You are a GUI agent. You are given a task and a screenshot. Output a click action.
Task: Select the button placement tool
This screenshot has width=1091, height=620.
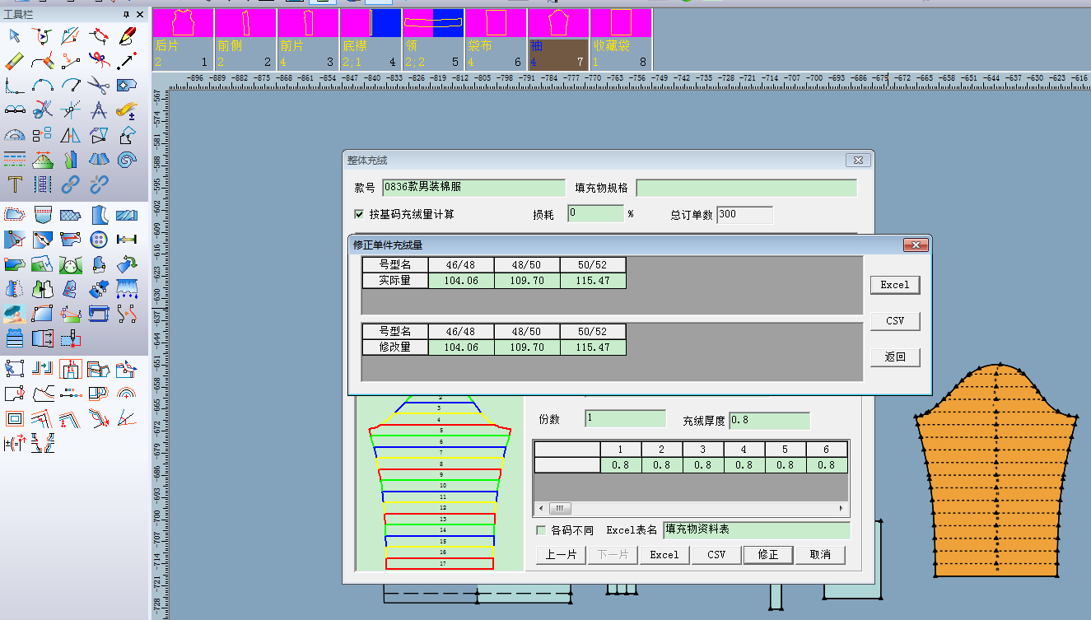99,239
